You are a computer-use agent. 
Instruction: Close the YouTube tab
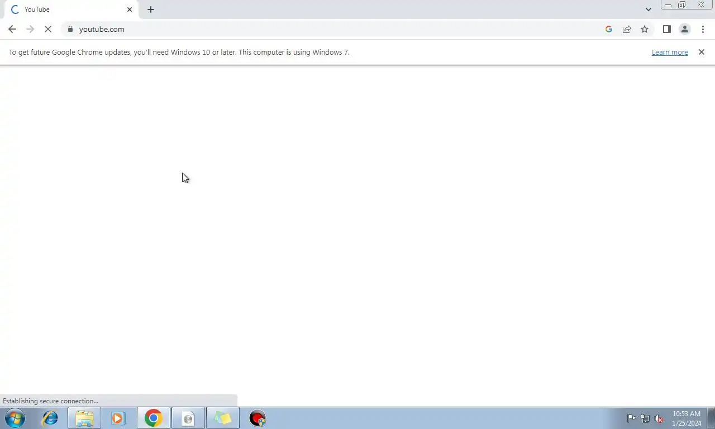tap(130, 9)
